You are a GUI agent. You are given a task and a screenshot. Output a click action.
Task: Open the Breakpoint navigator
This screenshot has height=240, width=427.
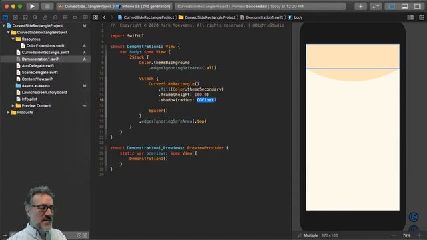[x=75, y=17]
